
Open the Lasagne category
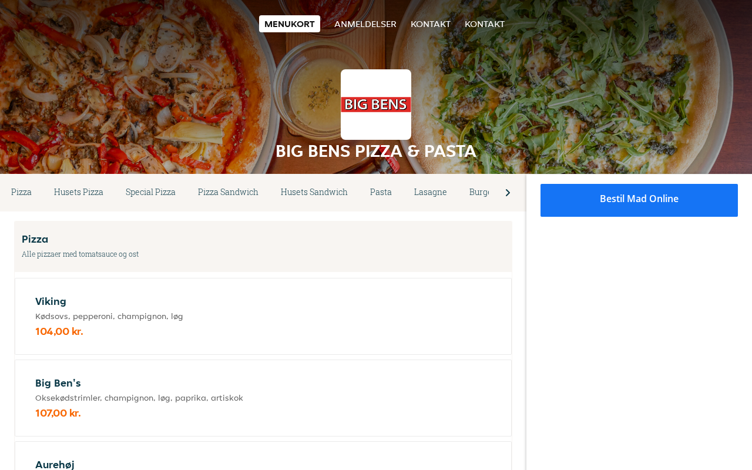[x=431, y=192]
